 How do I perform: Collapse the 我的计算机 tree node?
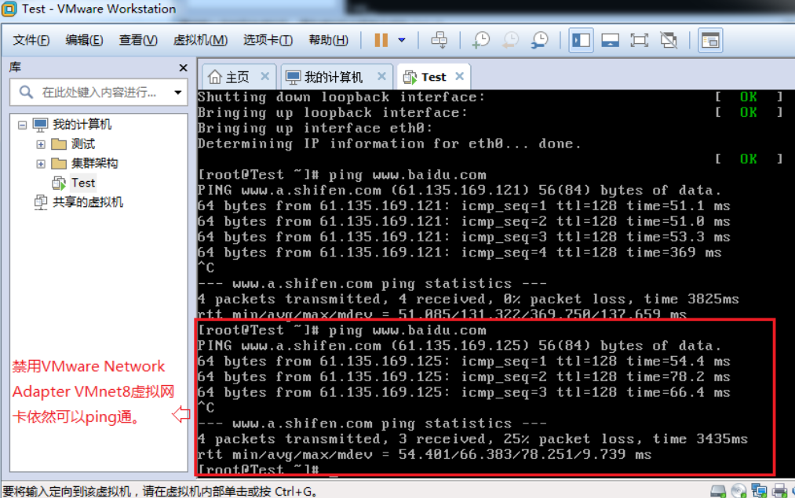coord(22,125)
